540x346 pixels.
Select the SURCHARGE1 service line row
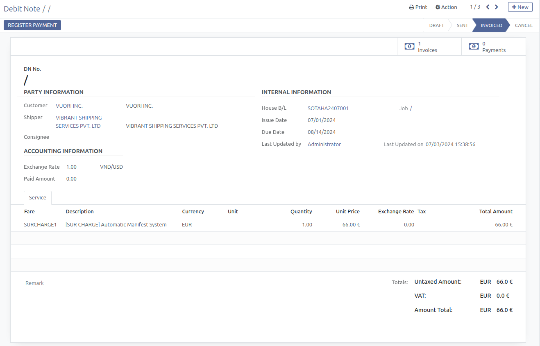point(40,225)
